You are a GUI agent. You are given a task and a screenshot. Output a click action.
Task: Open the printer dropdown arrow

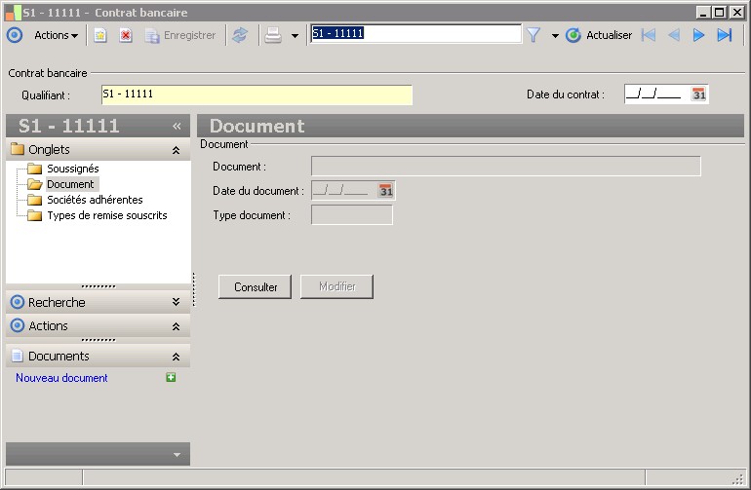point(295,35)
